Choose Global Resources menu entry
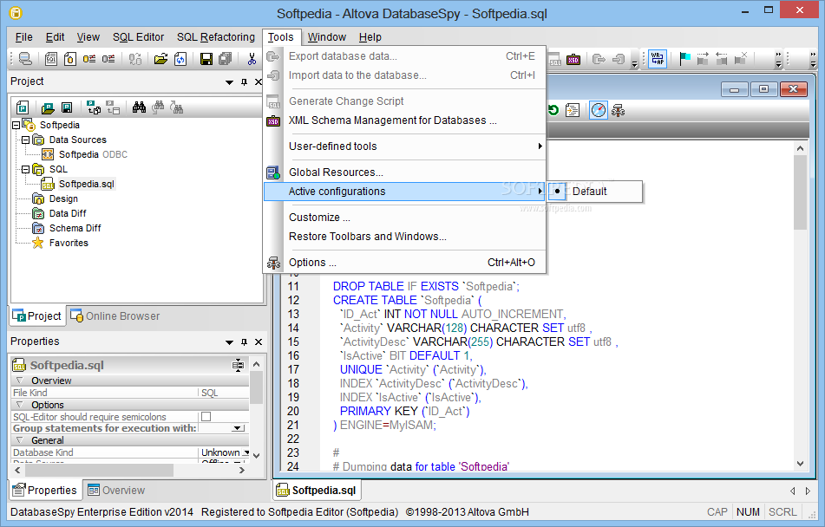Viewport: 825px width, 527px height. point(404,172)
